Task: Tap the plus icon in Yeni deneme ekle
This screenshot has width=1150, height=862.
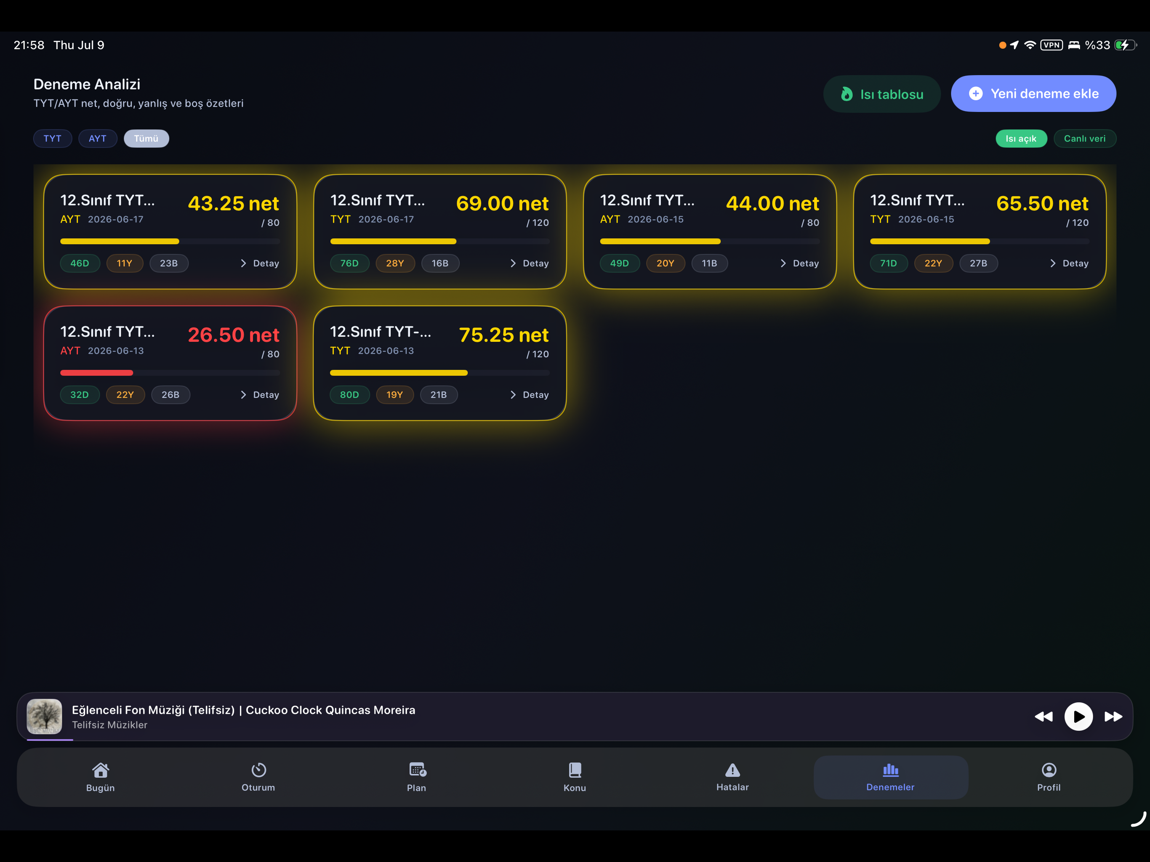Action: pos(975,93)
